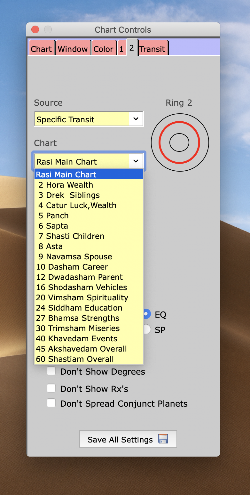This screenshot has height=495, width=250.
Task: Choose 9 Navamsa Spouse from list
Action: pyautogui.click(x=75, y=256)
